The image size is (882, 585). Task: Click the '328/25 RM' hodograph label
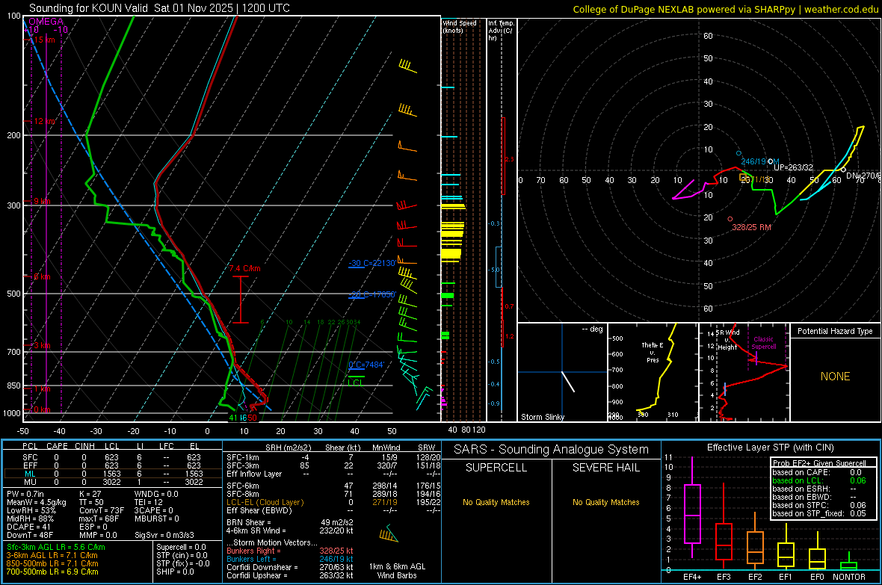tap(751, 227)
